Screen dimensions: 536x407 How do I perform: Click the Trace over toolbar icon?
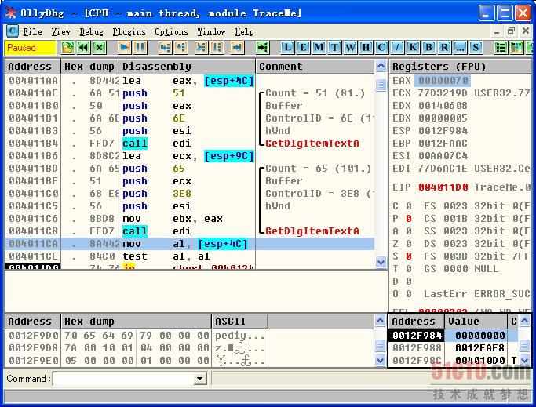(217, 47)
